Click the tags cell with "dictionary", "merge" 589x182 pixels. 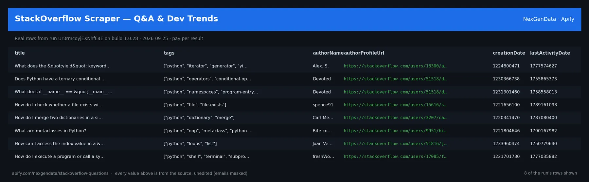tap(199, 118)
